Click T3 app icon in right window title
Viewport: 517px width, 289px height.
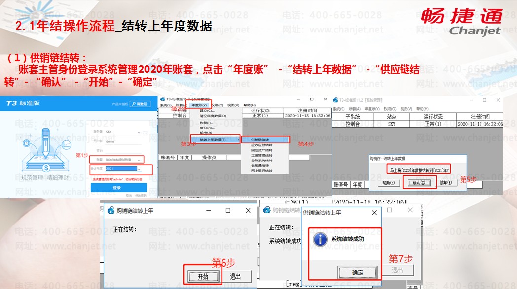[335, 100]
